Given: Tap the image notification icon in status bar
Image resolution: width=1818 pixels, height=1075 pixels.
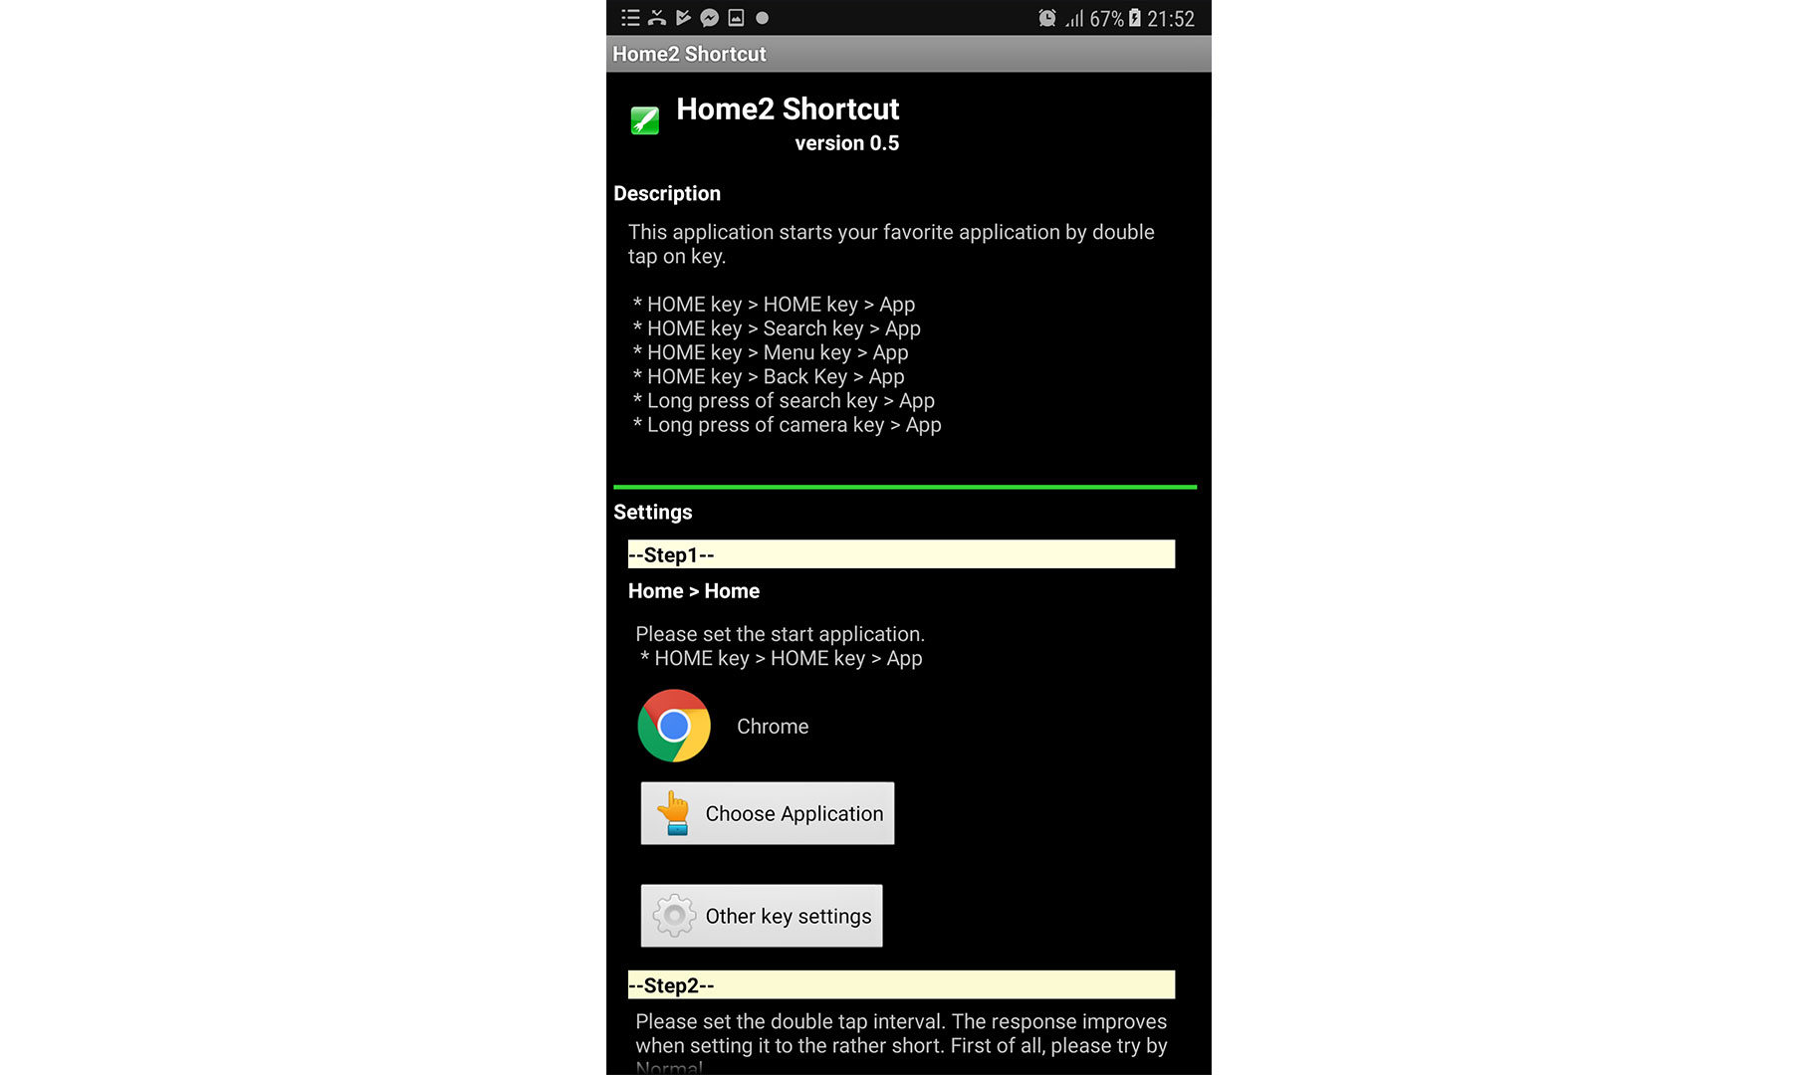Looking at the screenshot, I should (x=736, y=18).
